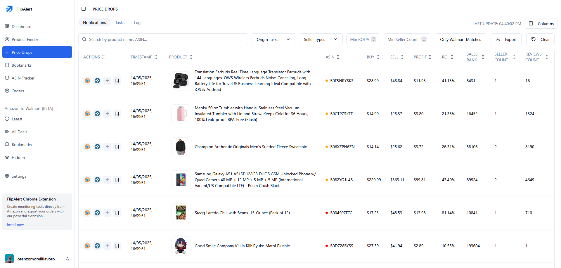The image size is (561, 268).
Task: Expand the lorenzomorellilavoro account menu
Action: (x=67, y=259)
